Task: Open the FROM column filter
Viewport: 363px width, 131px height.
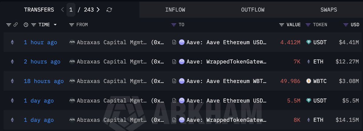Action: (71, 25)
